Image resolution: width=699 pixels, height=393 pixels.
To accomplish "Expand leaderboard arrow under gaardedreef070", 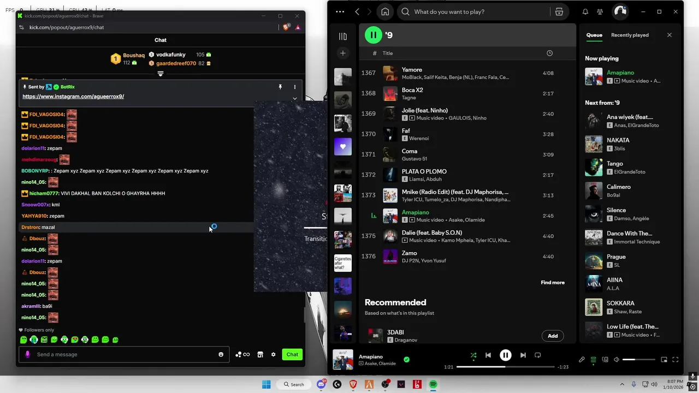I will pyautogui.click(x=161, y=74).
